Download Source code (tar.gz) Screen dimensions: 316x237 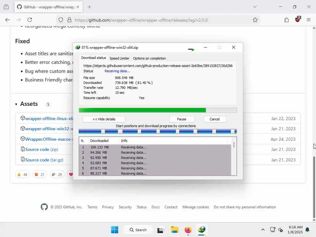[44, 160]
